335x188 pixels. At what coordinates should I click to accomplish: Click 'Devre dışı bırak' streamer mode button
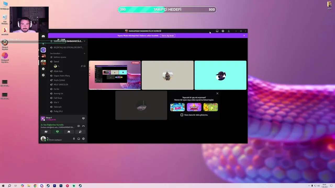click(167, 36)
